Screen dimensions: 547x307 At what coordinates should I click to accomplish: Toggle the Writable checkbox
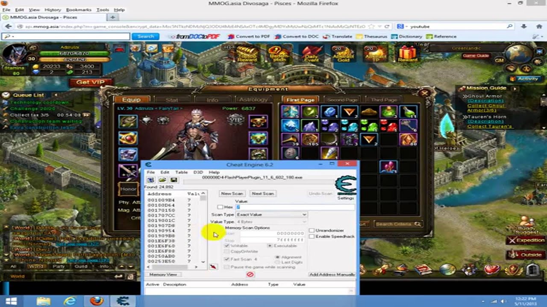[227, 246]
